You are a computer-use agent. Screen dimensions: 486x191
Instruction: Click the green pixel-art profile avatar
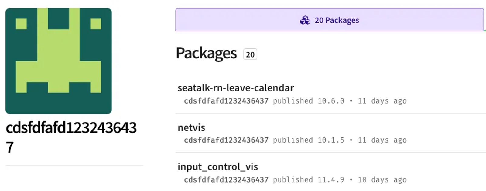58,61
